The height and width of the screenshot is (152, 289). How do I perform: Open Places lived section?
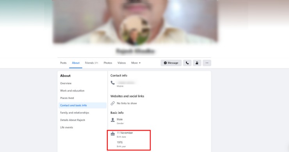(67, 98)
